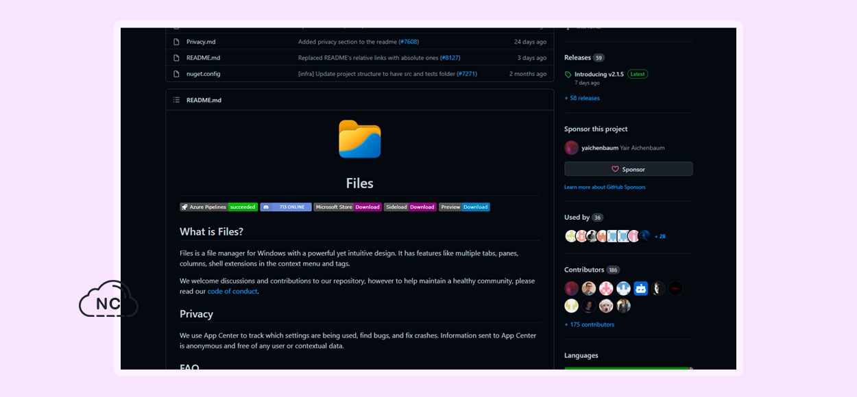
Task: Open the pink identicon contributor avatar
Action: pyautogui.click(x=606, y=288)
